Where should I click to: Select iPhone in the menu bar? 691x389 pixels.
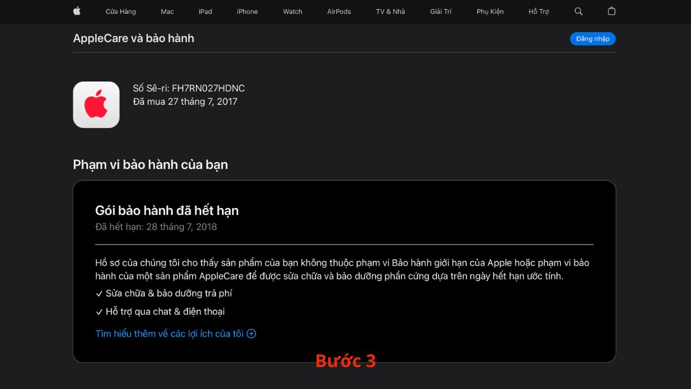(246, 11)
